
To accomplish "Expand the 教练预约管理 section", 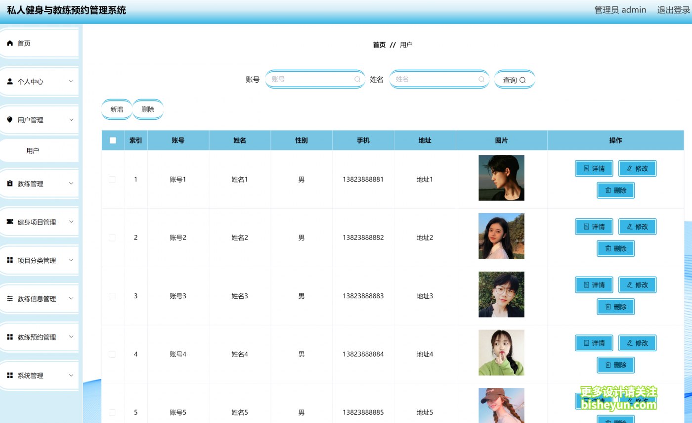I will pos(72,337).
